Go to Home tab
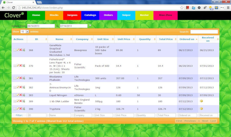Image resolution: width=231 pixels, height=137 pixels. point(36,15)
